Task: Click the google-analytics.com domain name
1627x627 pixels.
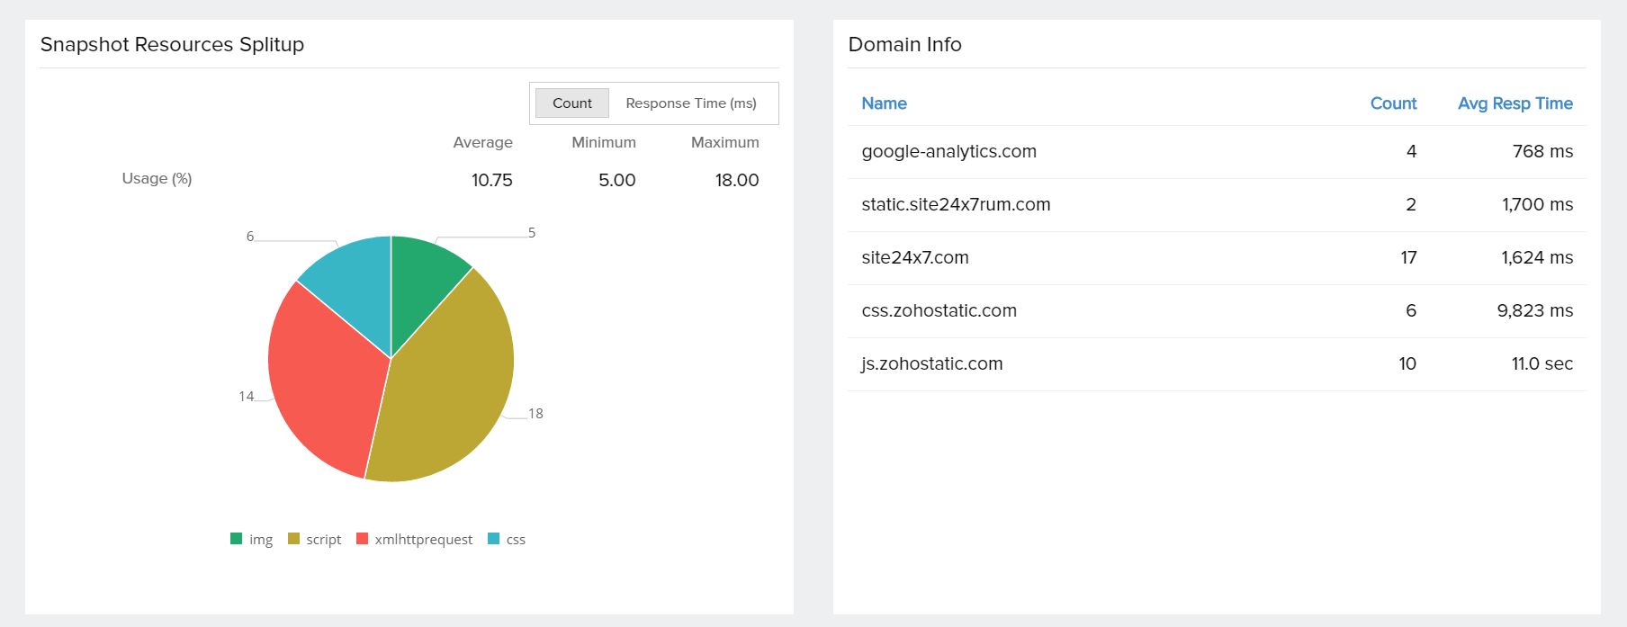Action: tap(948, 152)
